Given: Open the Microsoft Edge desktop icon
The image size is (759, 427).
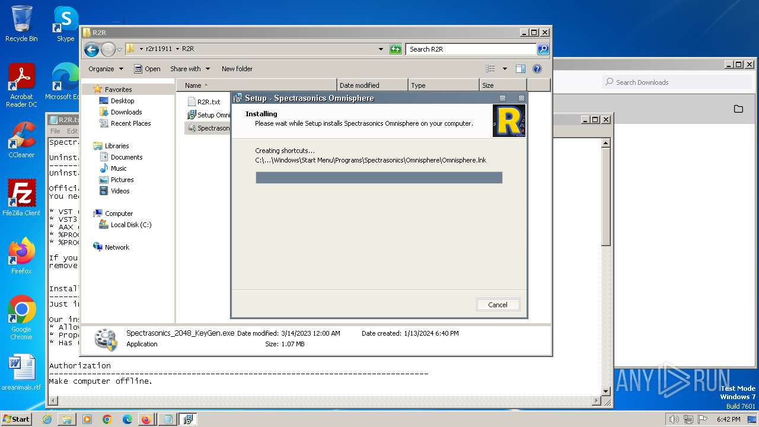Looking at the screenshot, I should coord(62,82).
